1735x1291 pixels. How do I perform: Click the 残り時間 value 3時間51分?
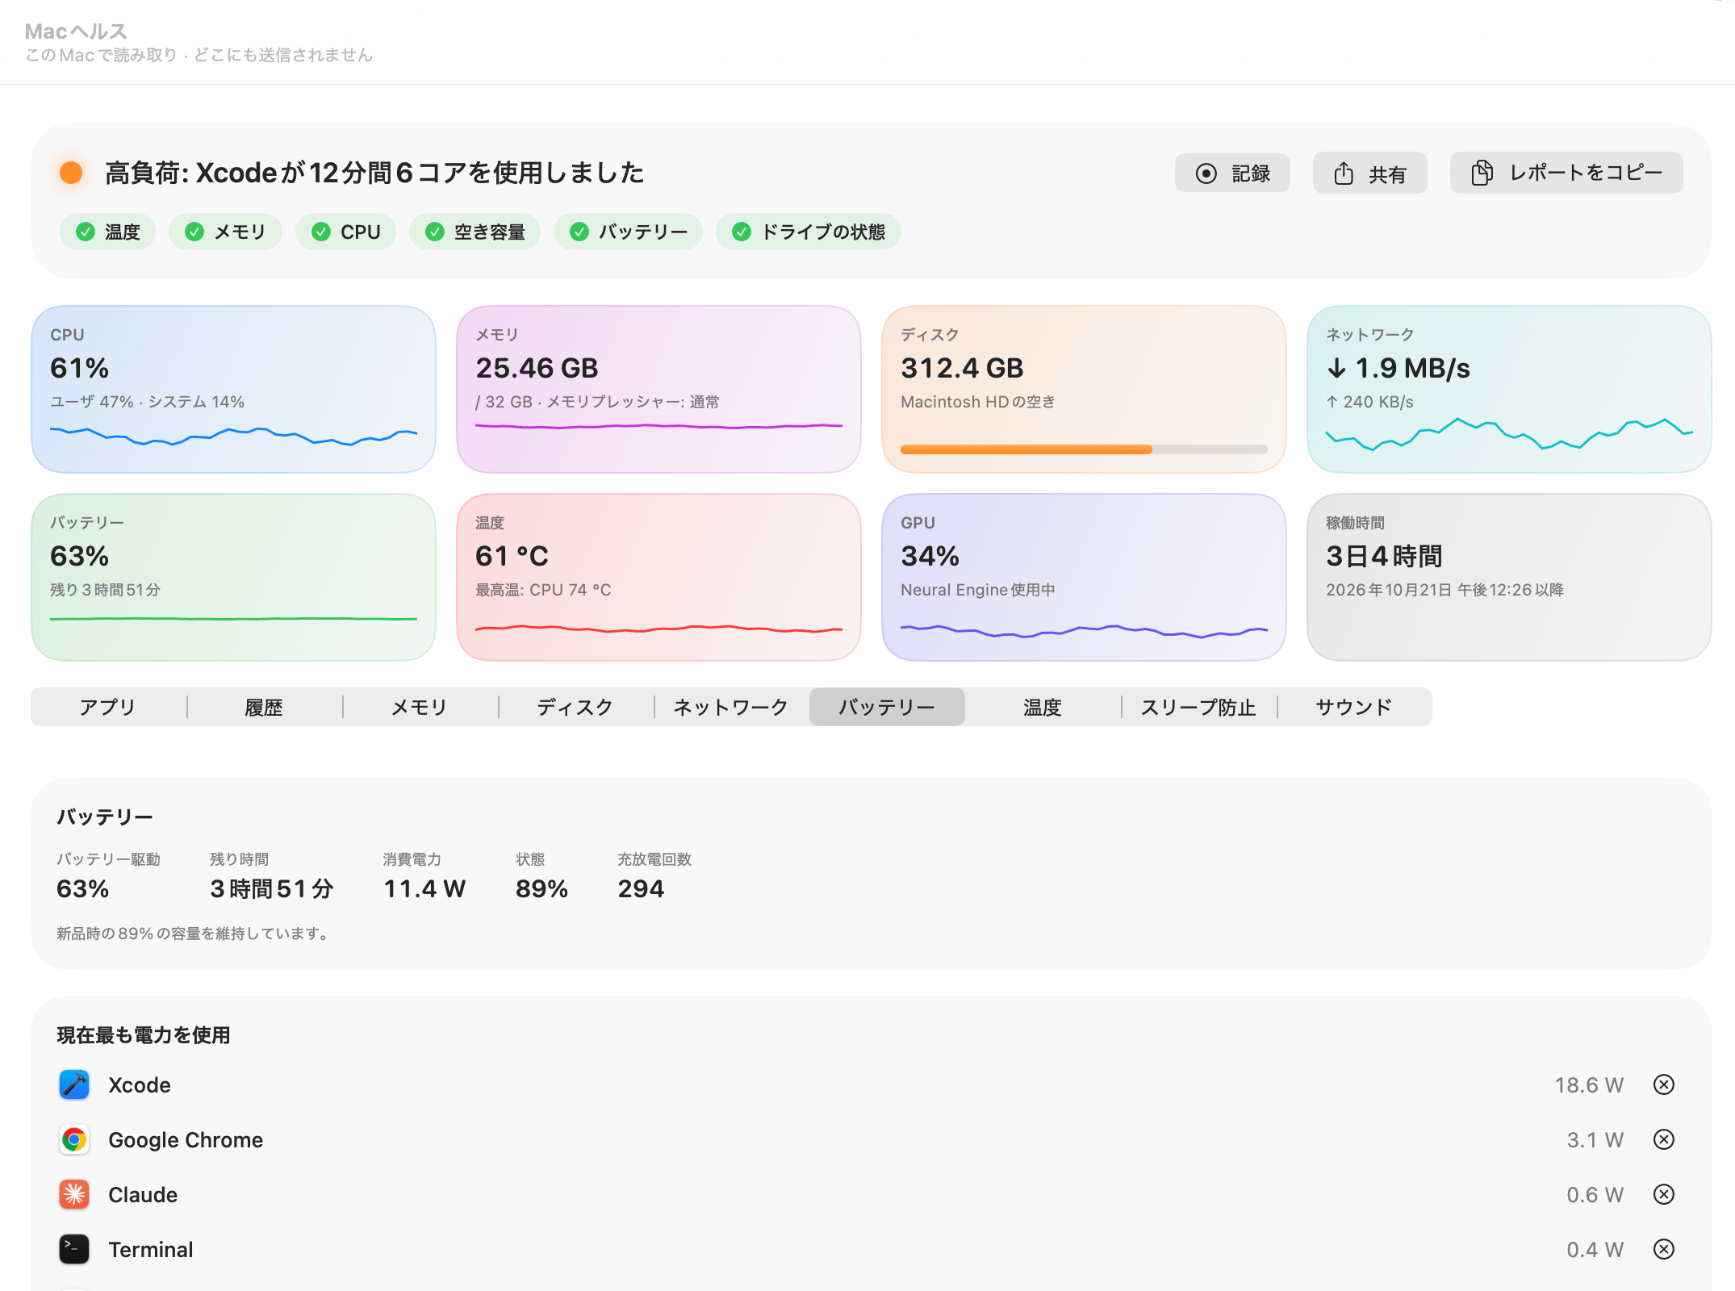click(272, 888)
